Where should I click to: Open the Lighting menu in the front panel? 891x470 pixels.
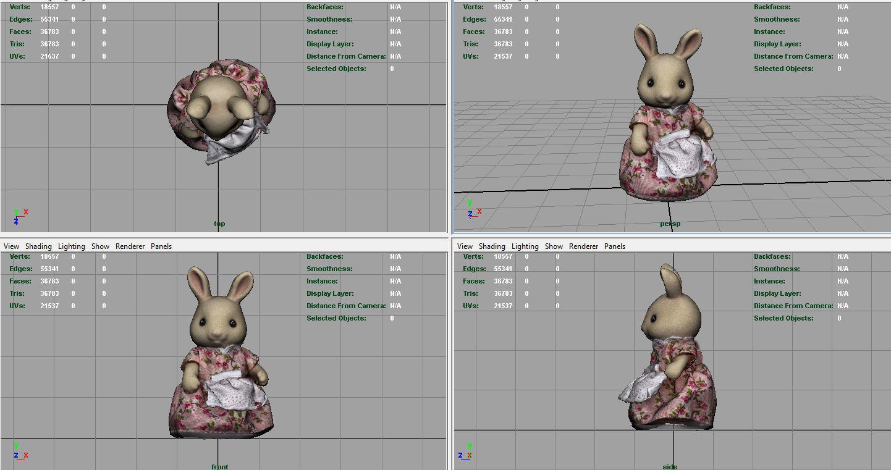(72, 246)
